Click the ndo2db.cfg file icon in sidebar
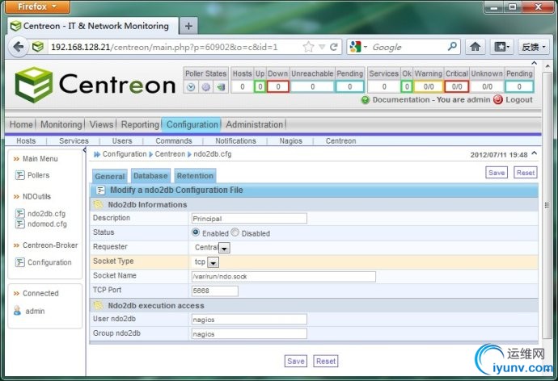 point(20,213)
